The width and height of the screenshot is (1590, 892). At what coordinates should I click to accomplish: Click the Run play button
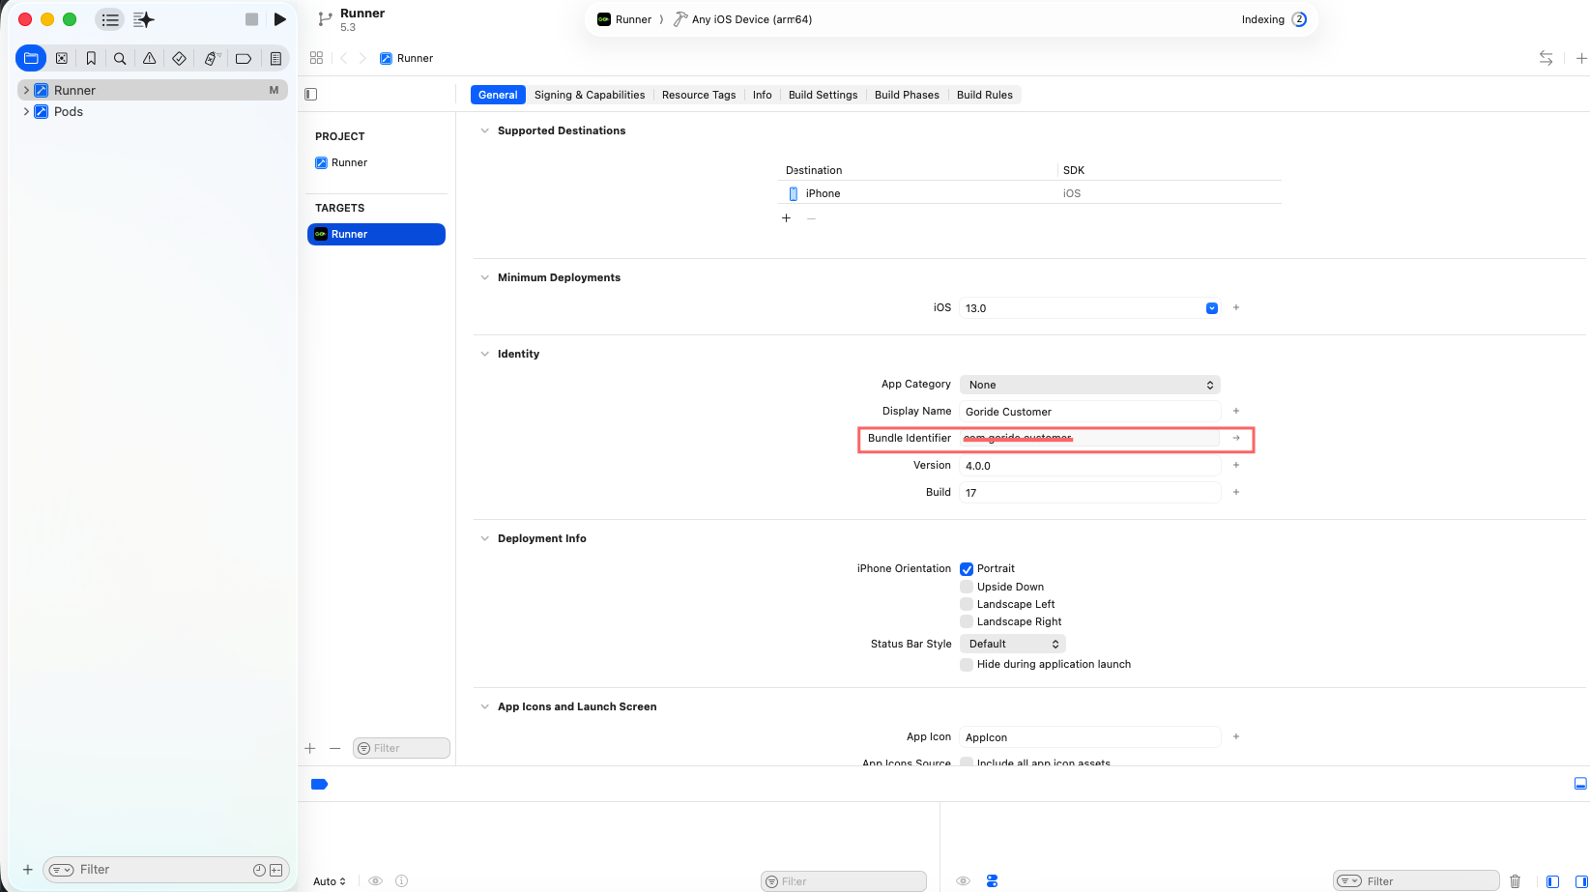[279, 19]
